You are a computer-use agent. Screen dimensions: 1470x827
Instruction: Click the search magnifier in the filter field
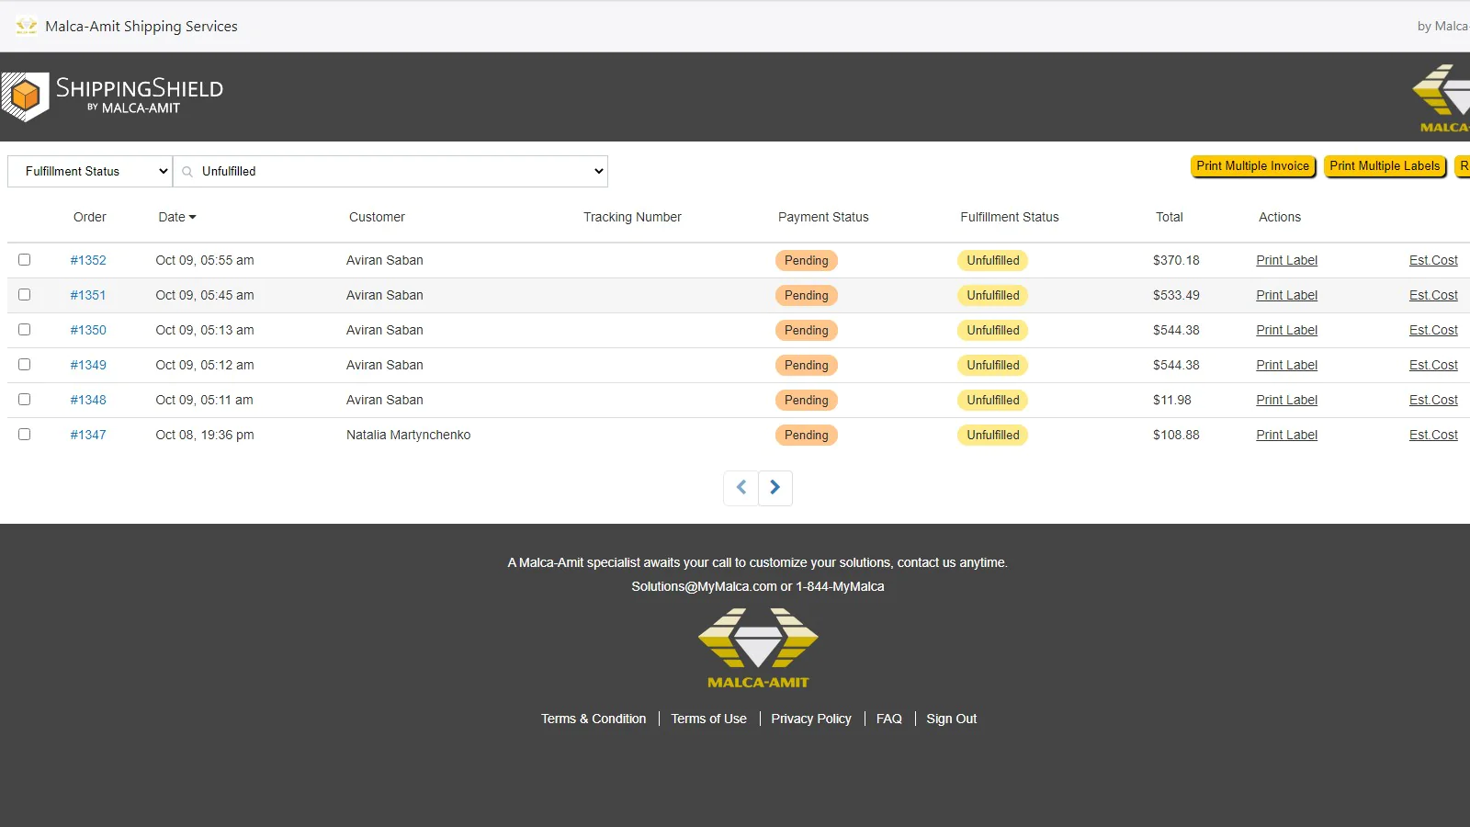[x=187, y=171]
